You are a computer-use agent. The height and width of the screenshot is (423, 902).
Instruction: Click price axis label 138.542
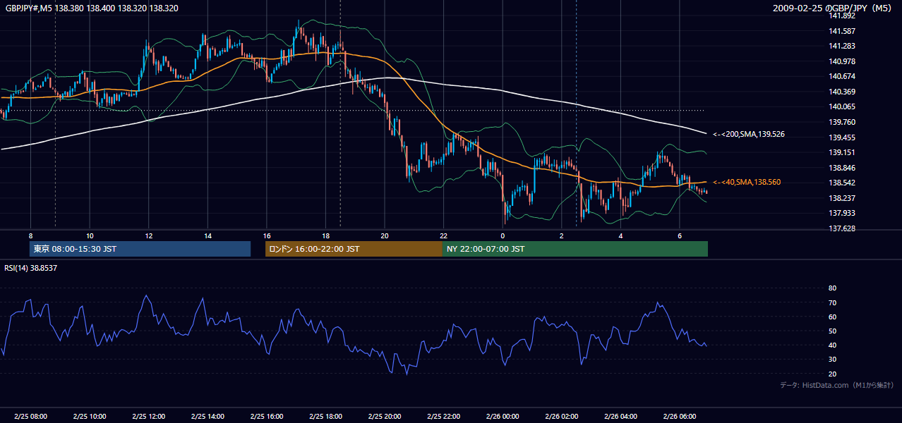(842, 183)
